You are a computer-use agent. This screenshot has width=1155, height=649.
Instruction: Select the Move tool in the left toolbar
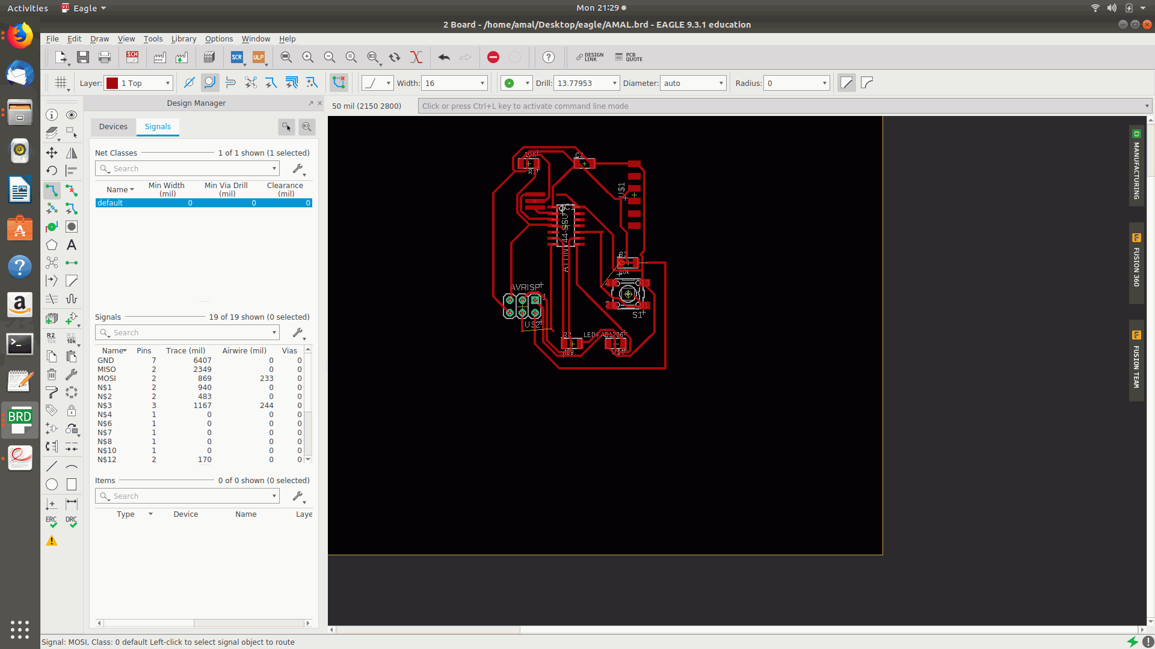coord(52,153)
